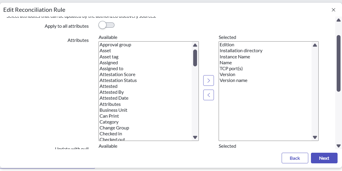
Task: Click the left arrow to remove attributes
Action: (208, 95)
